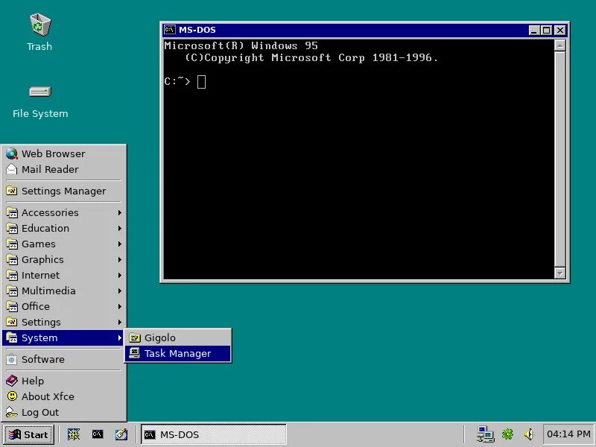This screenshot has height=447, width=596.
Task: Click the Software bag icon
Action: pyautogui.click(x=12, y=359)
